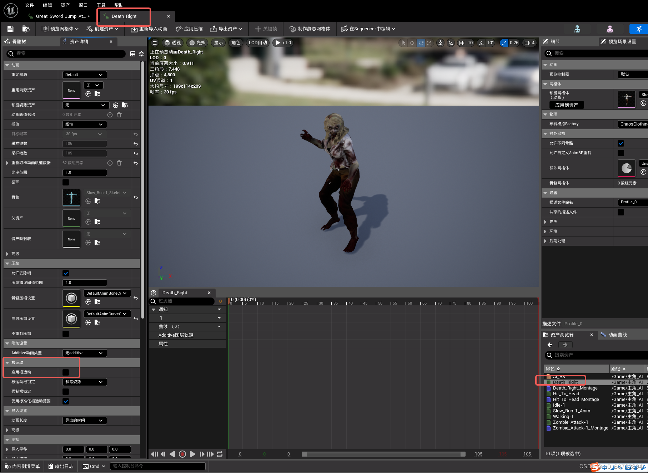Select the viewport rotate tool
The height and width of the screenshot is (473, 648).
(421, 43)
